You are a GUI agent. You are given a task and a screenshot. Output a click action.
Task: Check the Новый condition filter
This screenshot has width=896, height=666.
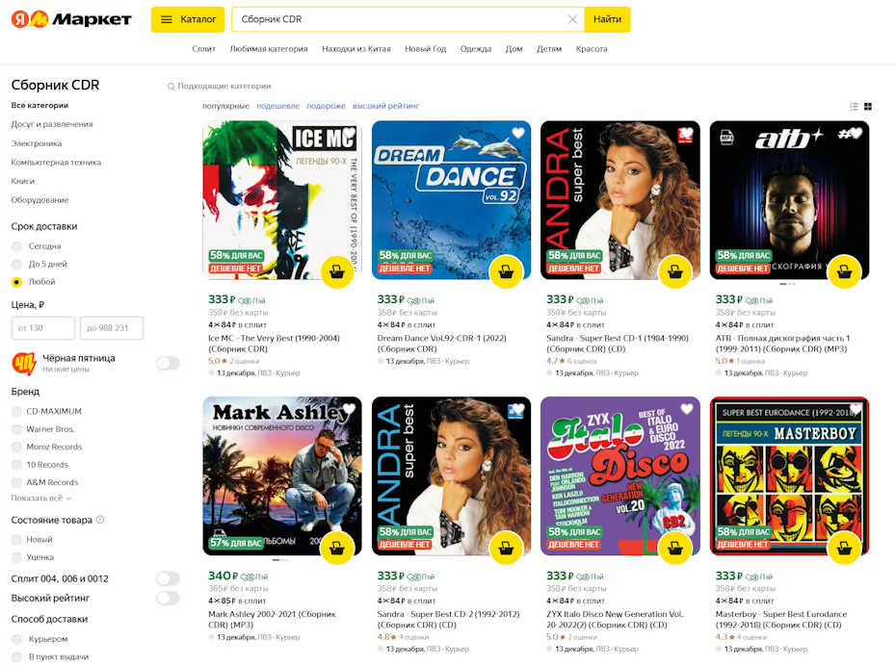pos(16,539)
